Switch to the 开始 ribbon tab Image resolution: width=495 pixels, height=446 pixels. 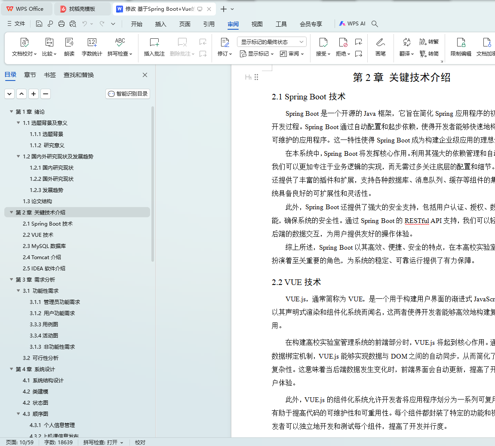[x=137, y=24]
